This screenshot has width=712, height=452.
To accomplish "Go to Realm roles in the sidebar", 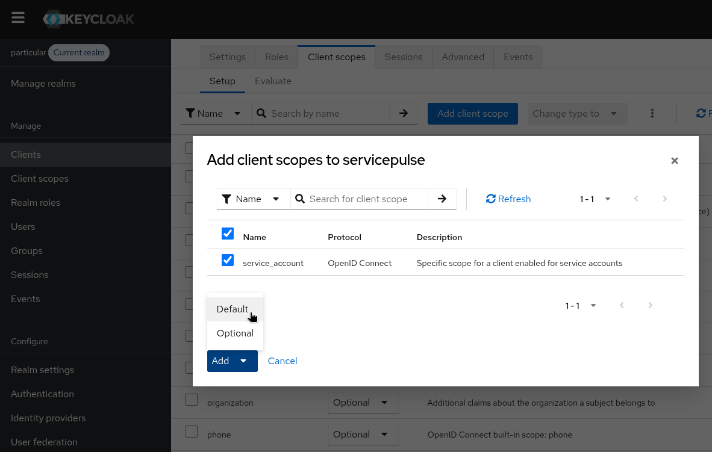I will 86,202.
